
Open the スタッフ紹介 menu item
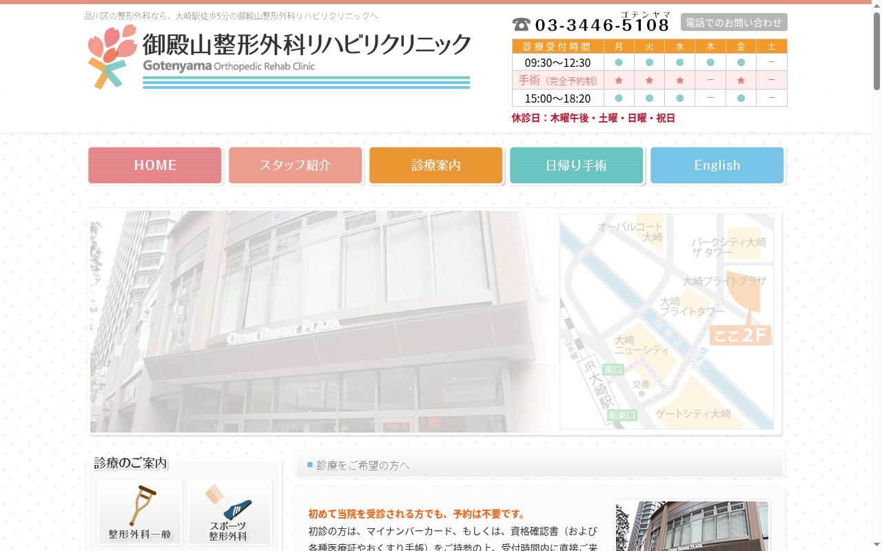click(296, 165)
